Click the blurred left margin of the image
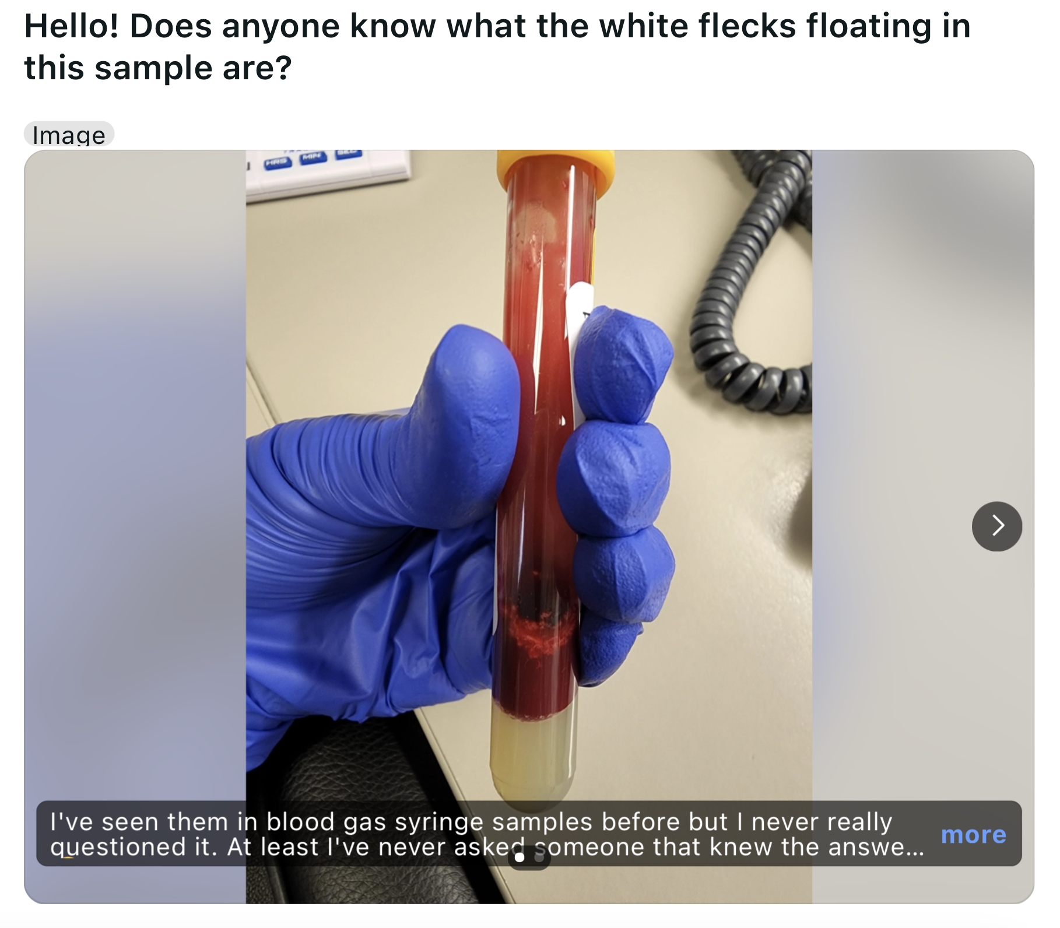The image size is (1060, 928). tap(135, 466)
